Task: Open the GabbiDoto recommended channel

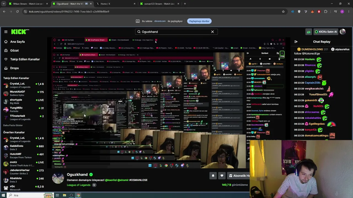Action: pos(23,148)
